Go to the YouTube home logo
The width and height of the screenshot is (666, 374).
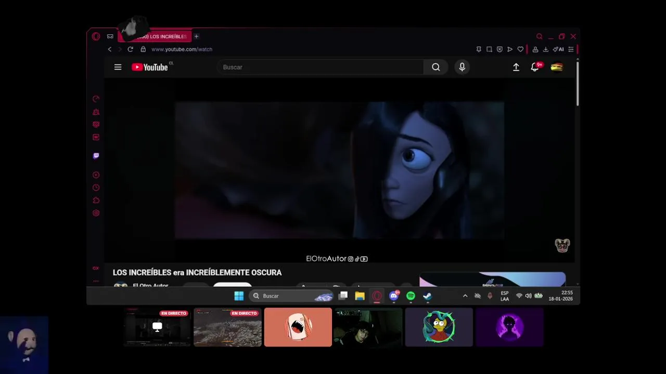click(x=150, y=67)
